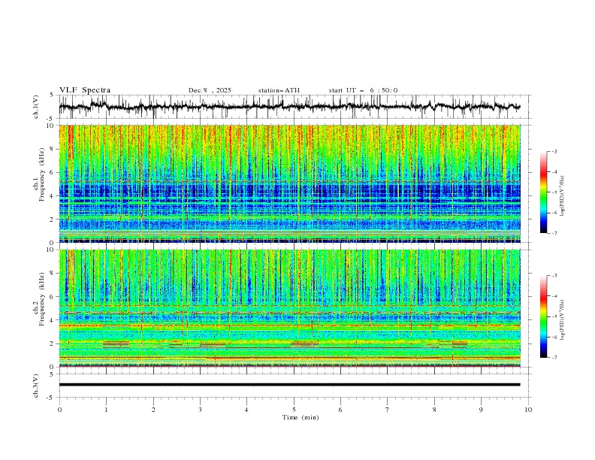Click the "3" minute tick on time axis
The height and width of the screenshot is (460, 595).
[x=200, y=410]
